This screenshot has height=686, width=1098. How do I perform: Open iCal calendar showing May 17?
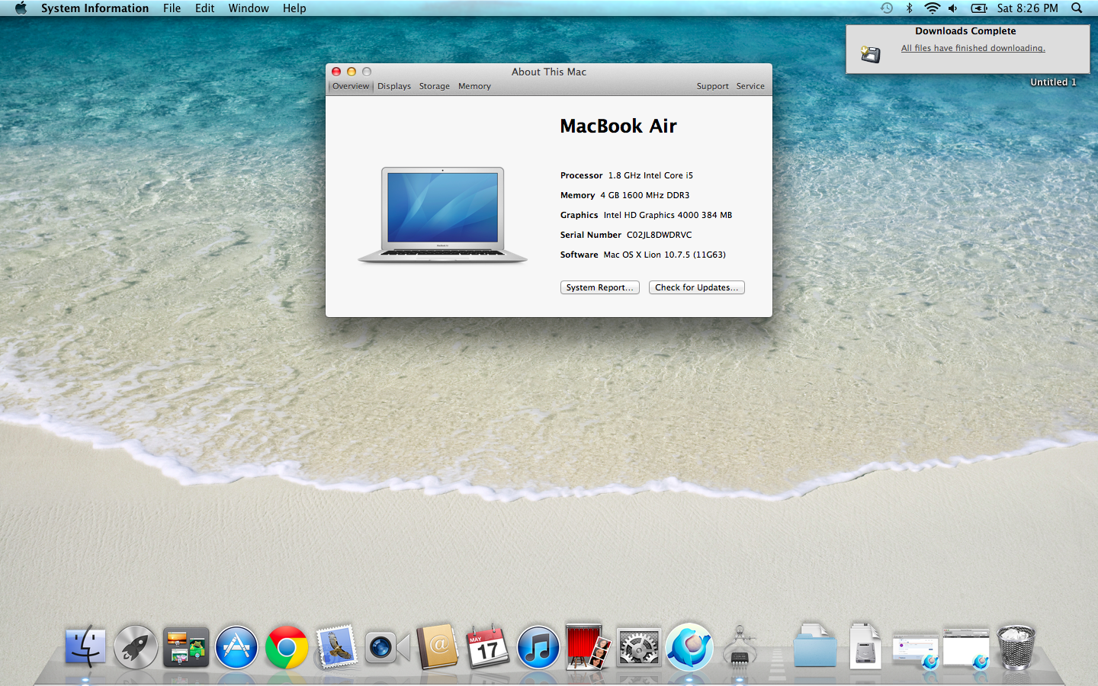click(488, 647)
